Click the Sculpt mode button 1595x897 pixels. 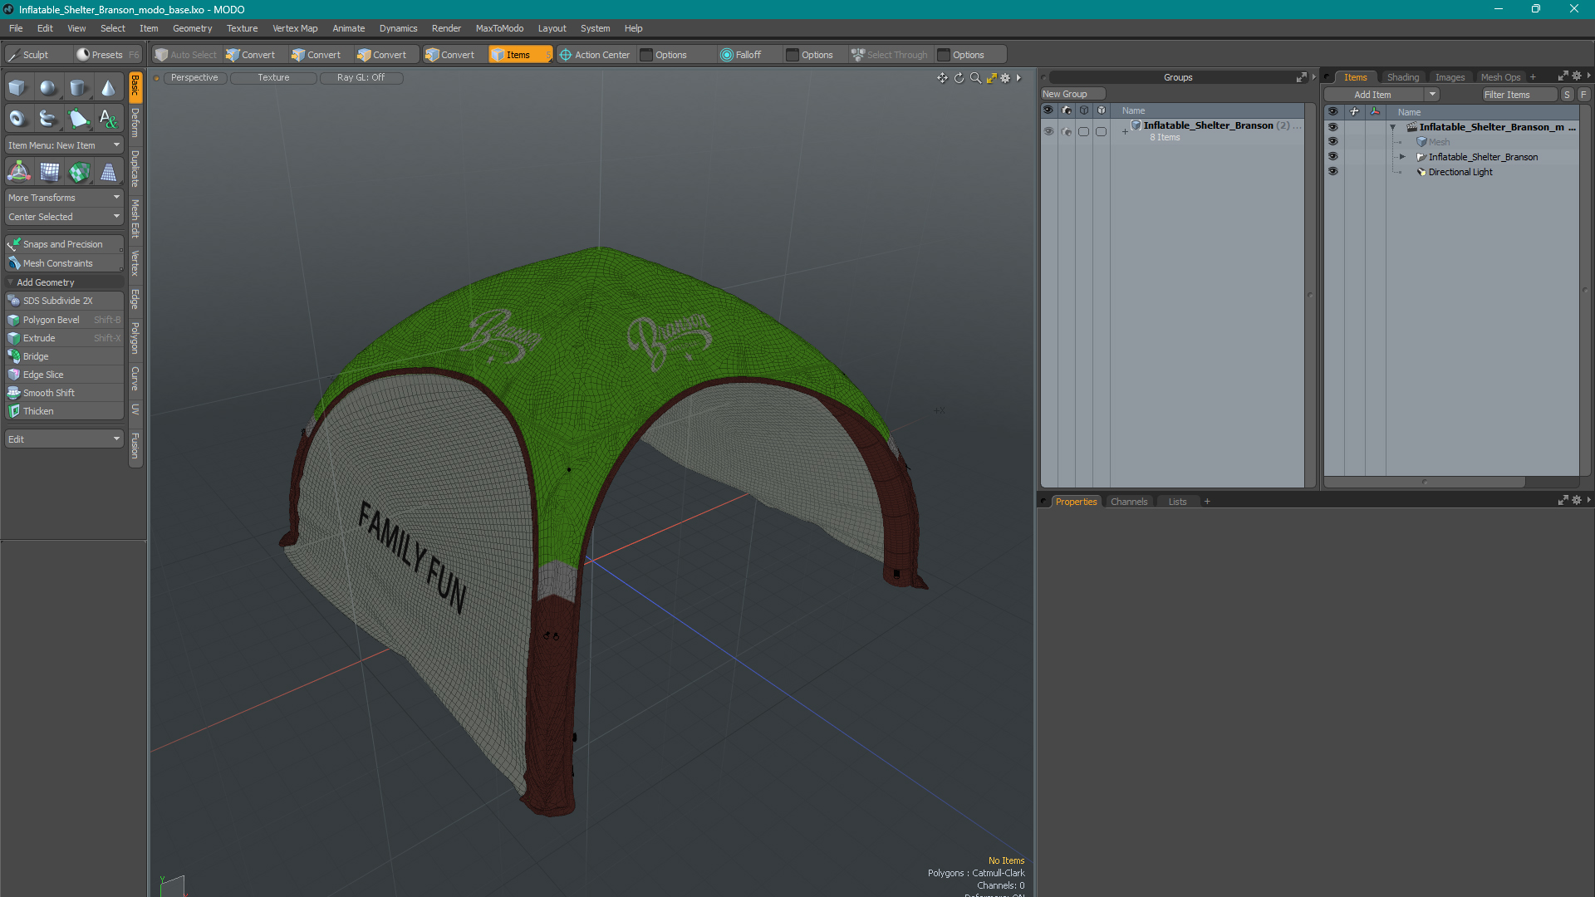point(37,55)
